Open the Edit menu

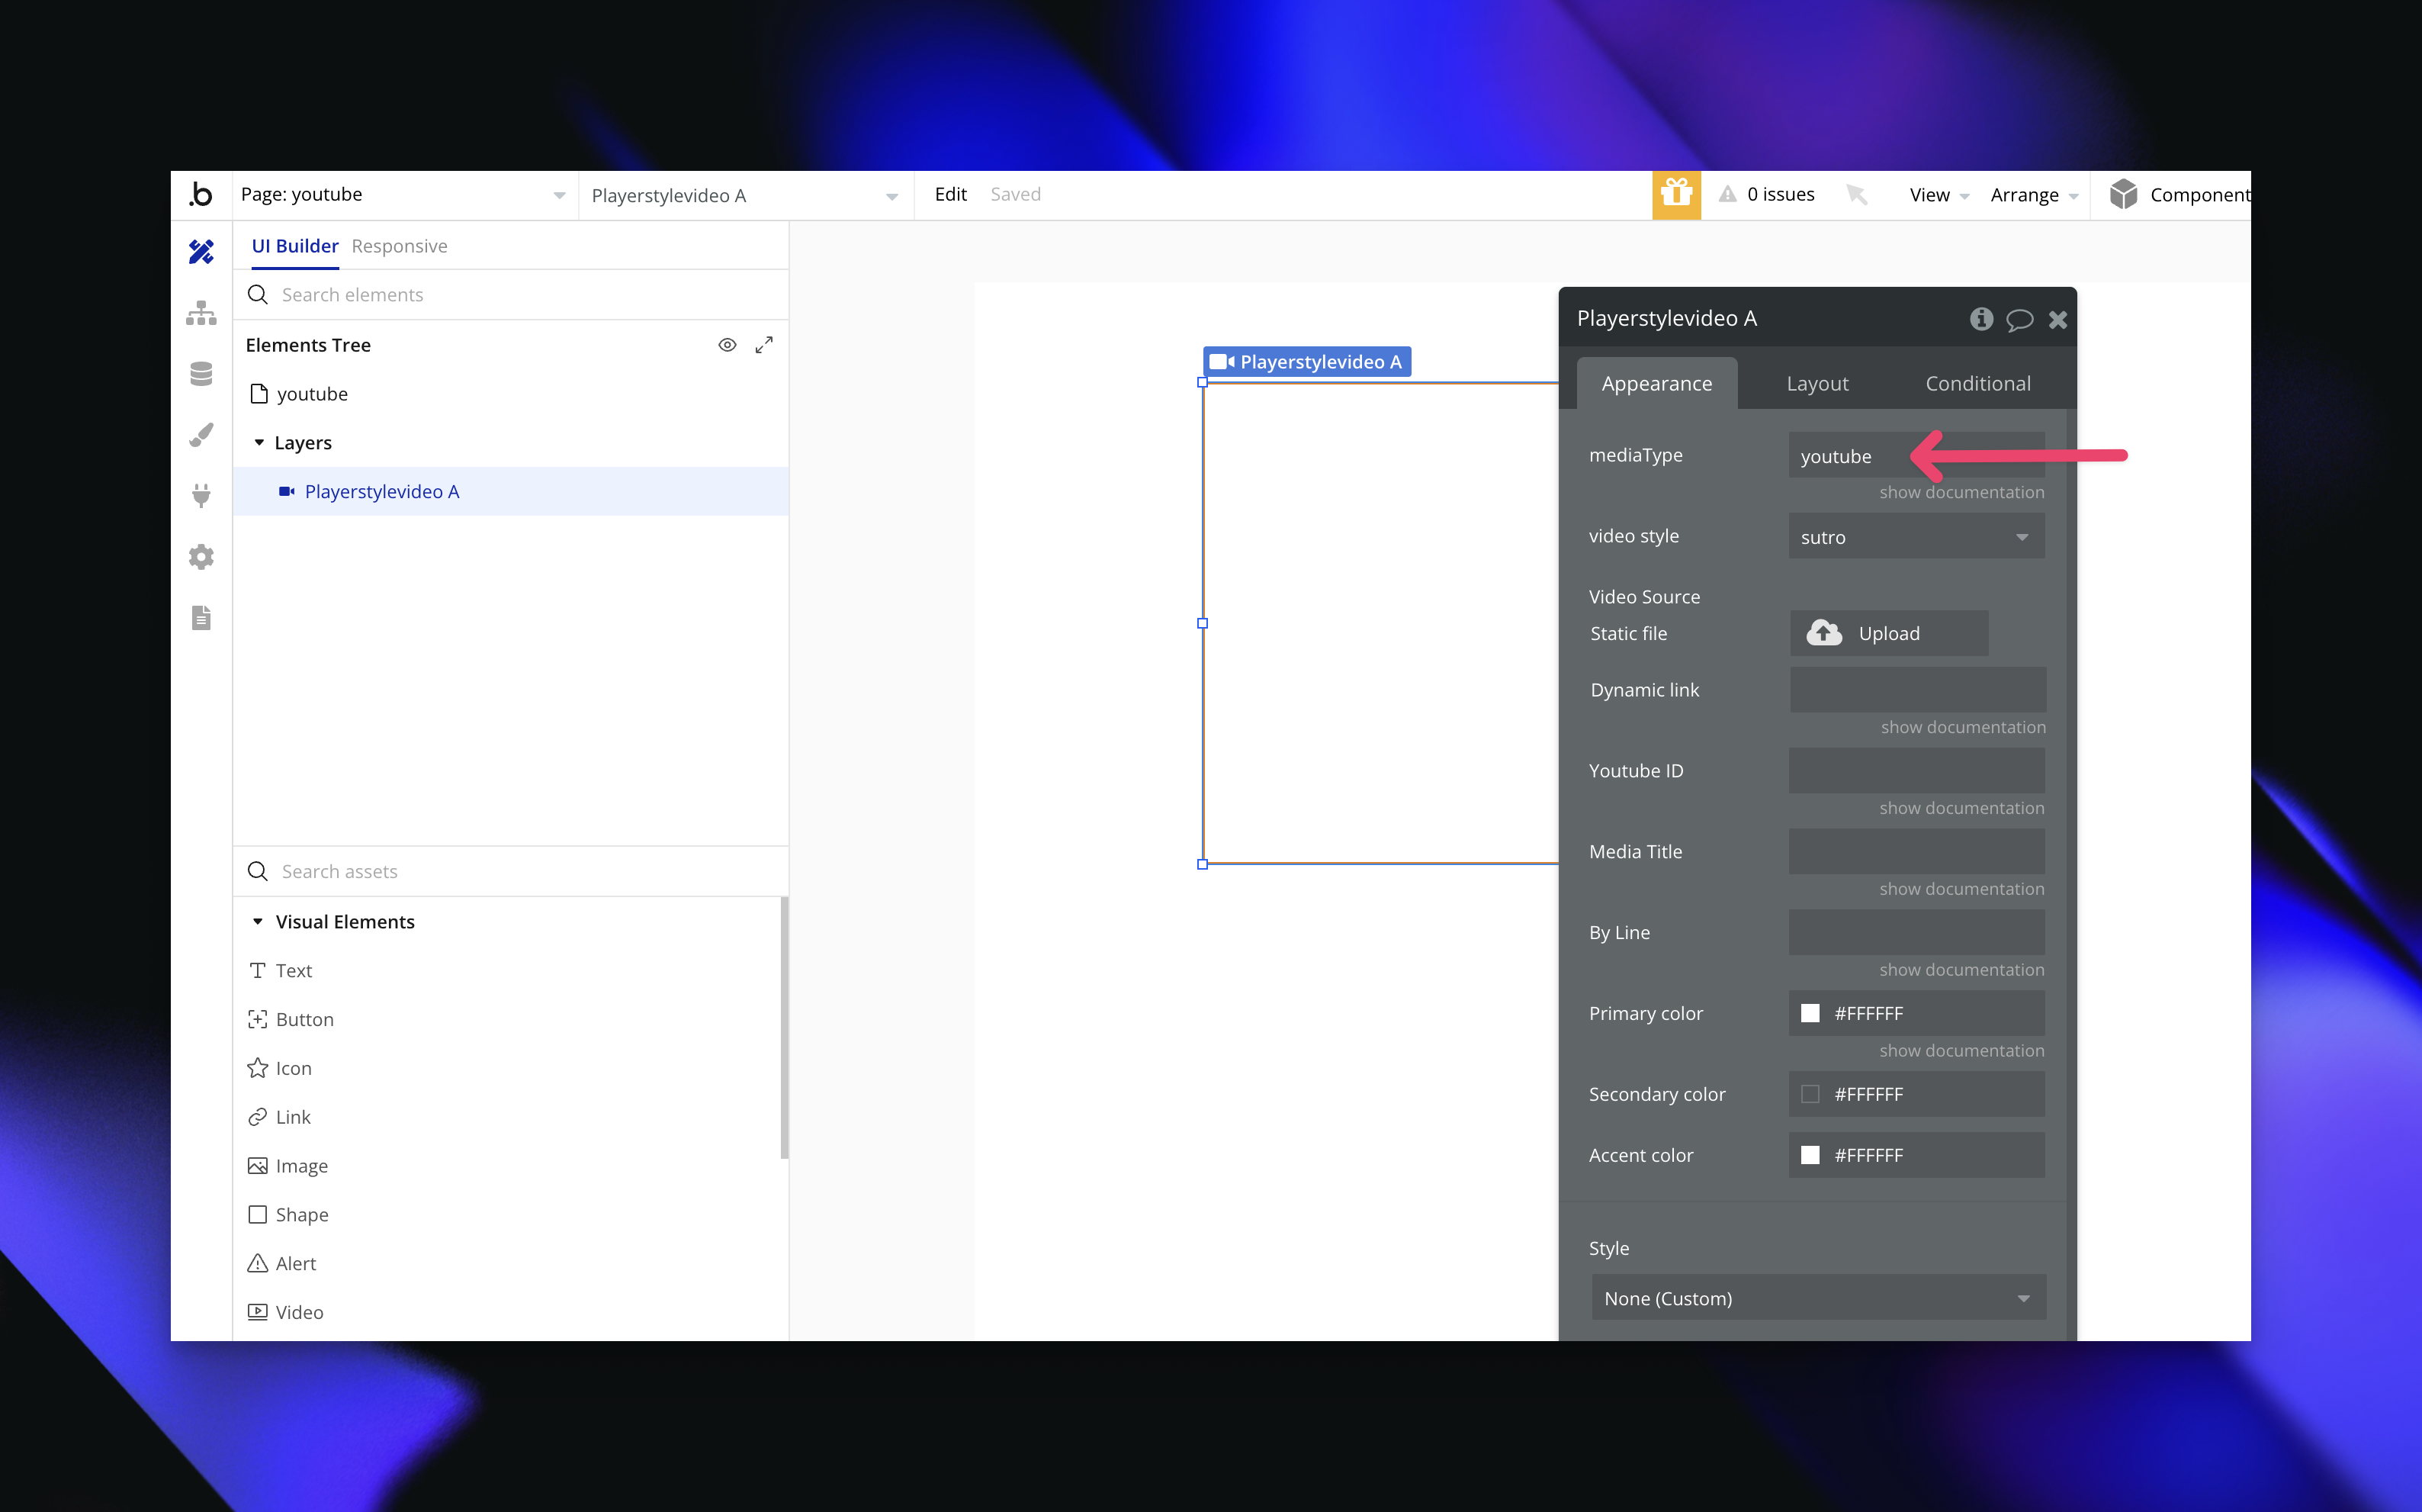(949, 194)
